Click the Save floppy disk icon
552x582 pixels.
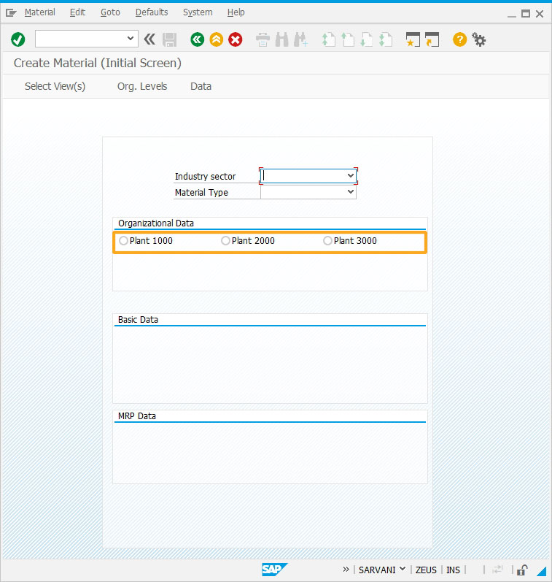click(x=169, y=39)
